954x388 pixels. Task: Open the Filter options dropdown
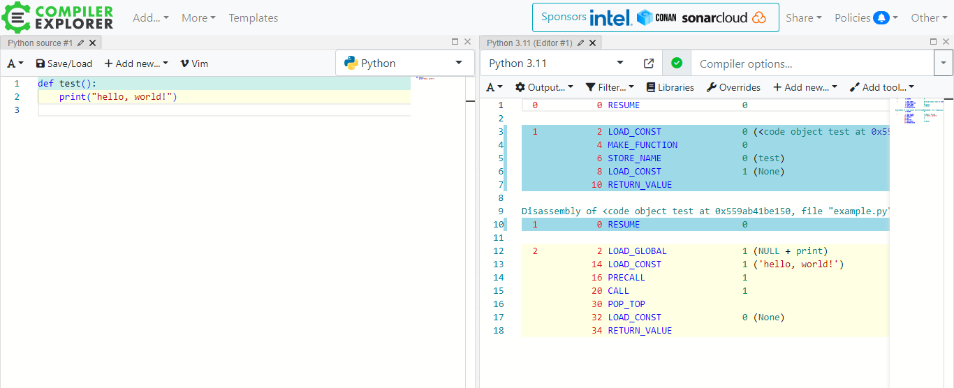pos(610,87)
